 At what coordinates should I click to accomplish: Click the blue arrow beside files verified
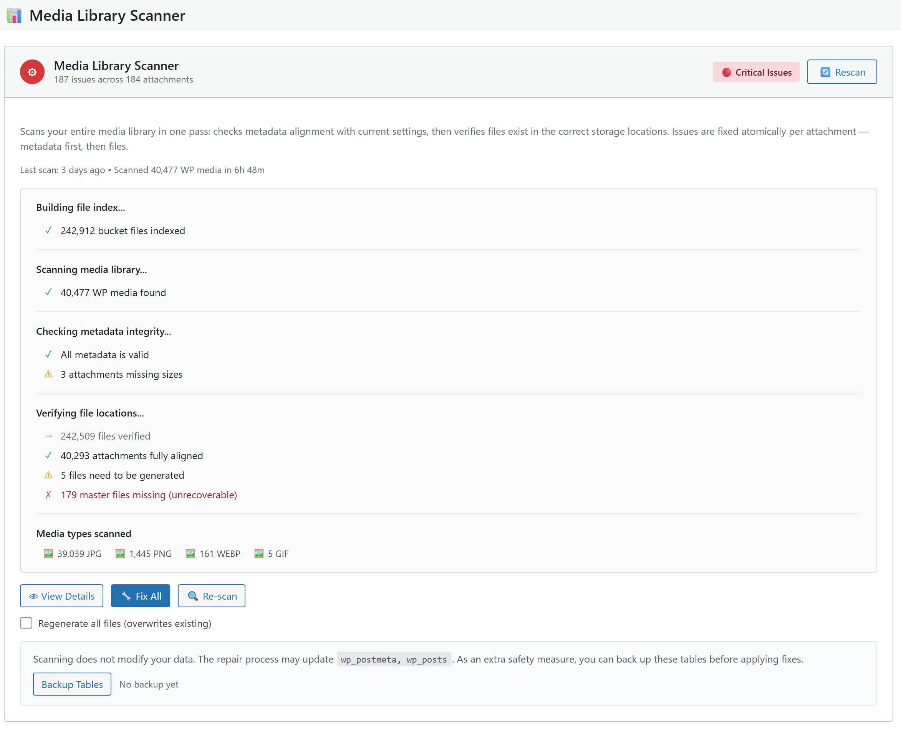[48, 436]
